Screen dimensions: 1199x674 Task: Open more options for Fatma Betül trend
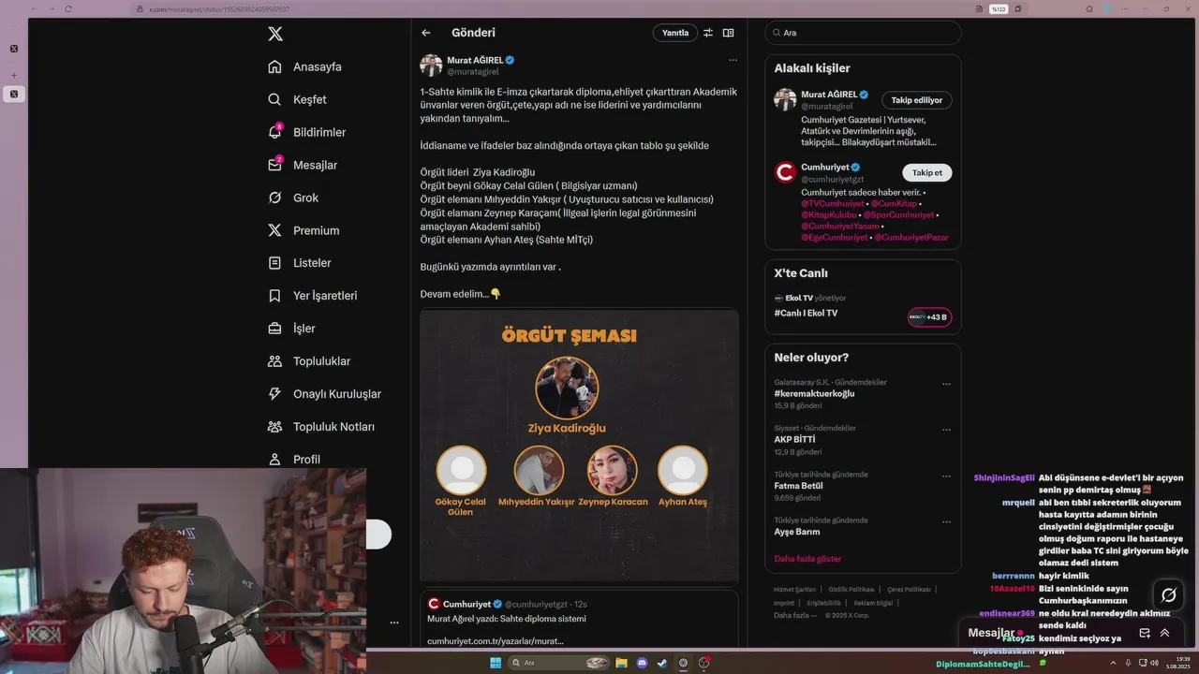[946, 476]
